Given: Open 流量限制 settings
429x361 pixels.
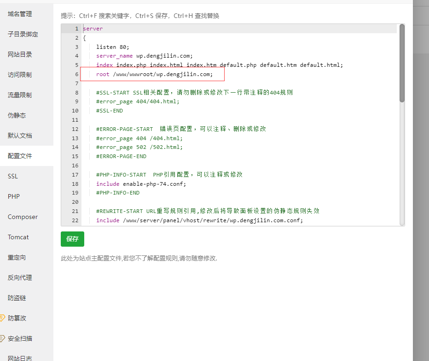Looking at the screenshot, I should pyautogui.click(x=20, y=95).
